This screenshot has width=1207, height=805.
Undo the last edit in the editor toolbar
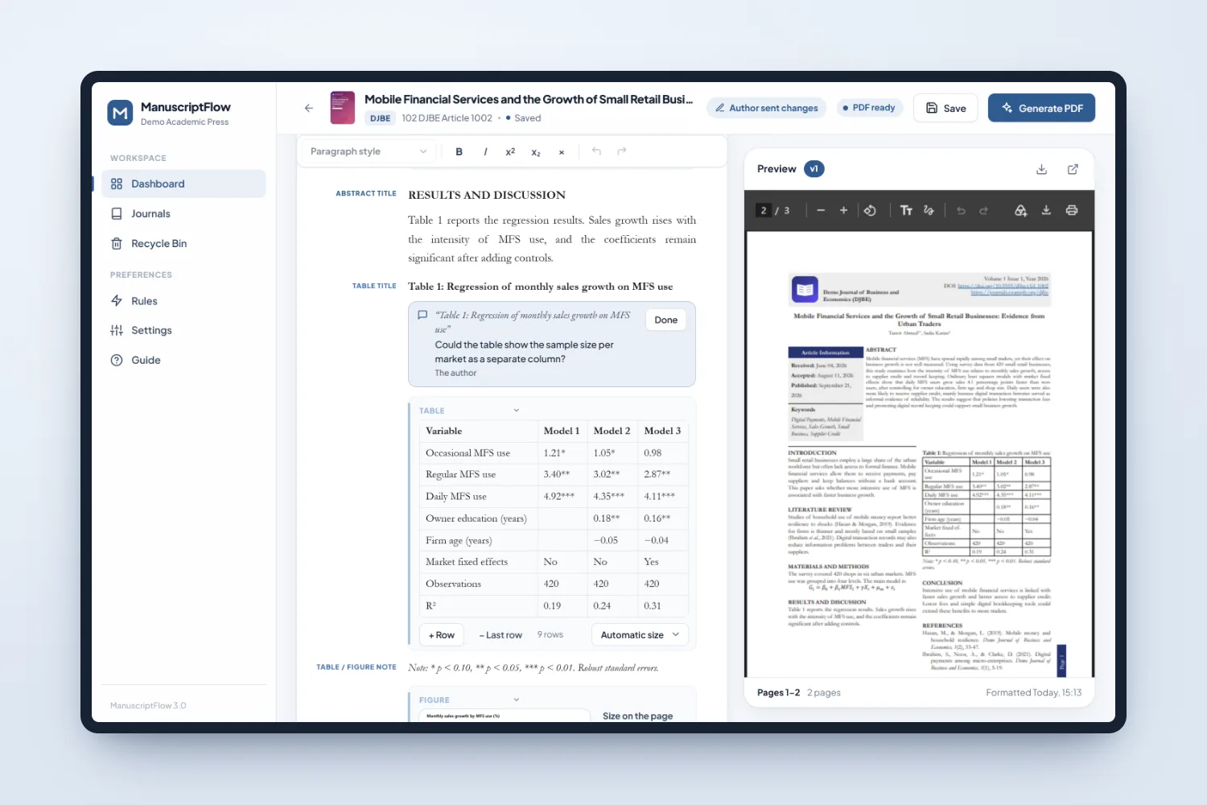point(596,151)
